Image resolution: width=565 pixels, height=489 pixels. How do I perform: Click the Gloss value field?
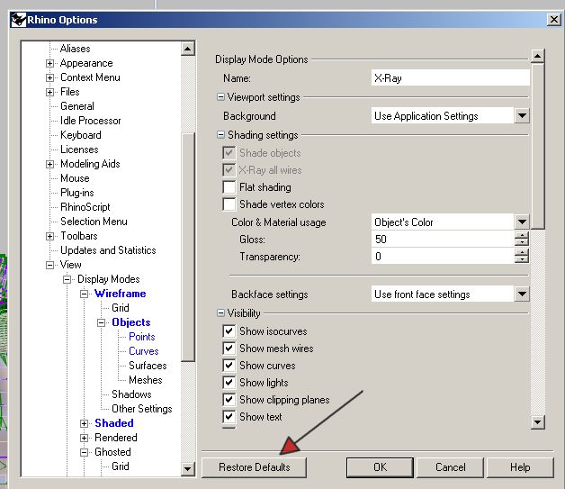pyautogui.click(x=443, y=240)
